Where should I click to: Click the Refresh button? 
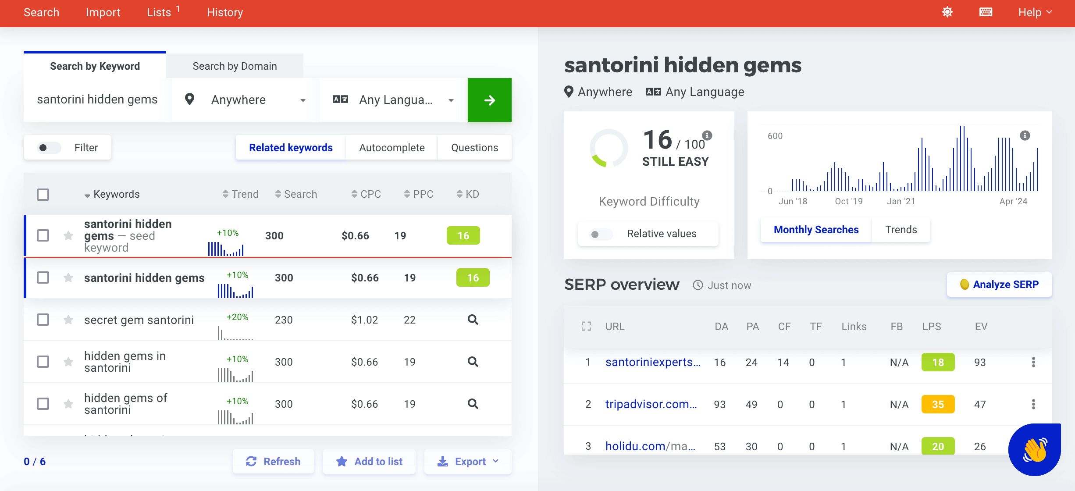(273, 462)
